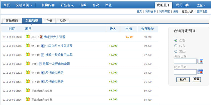The height and width of the screenshot is (105, 211).
Task: Click gift icon in the 2011-06-02 12:32 row
Action: 28,72
